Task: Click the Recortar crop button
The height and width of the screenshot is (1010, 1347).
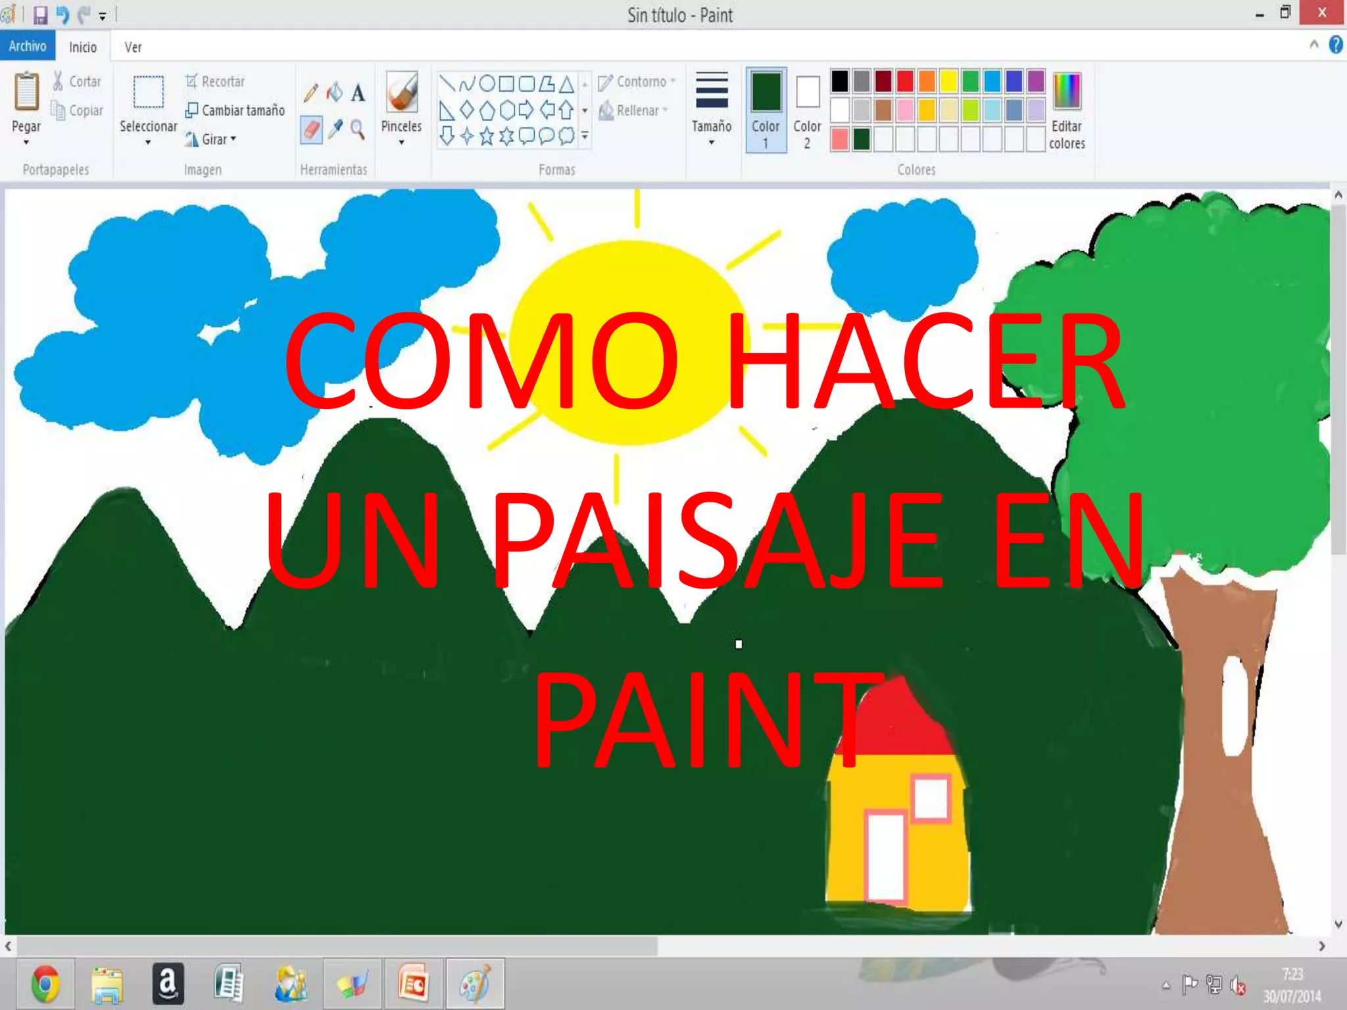Action: 215,82
